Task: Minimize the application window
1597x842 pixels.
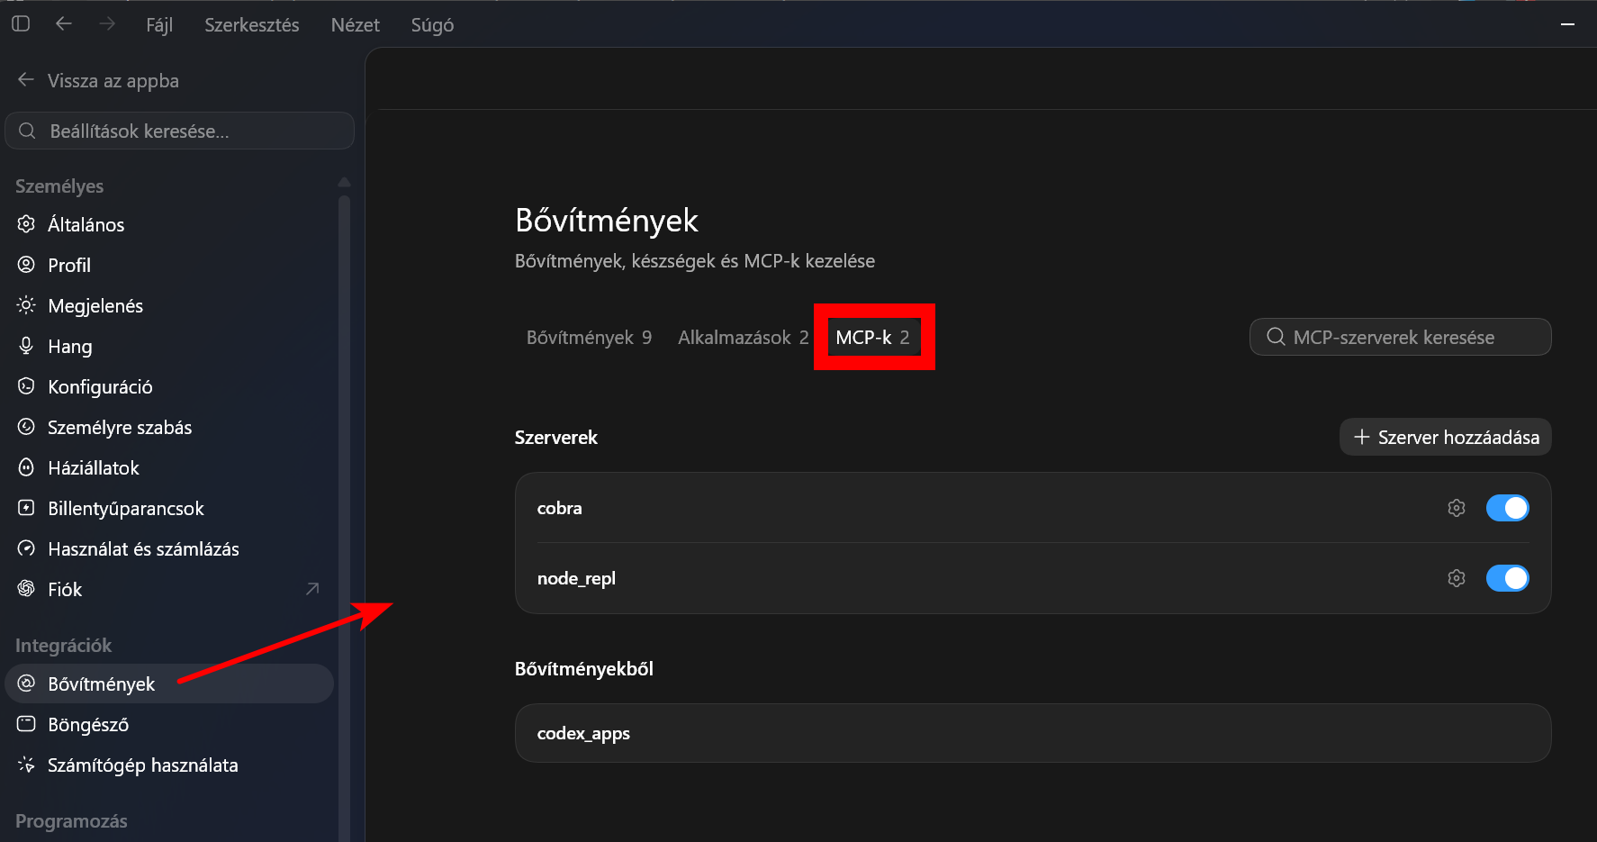Action: pos(1567,24)
